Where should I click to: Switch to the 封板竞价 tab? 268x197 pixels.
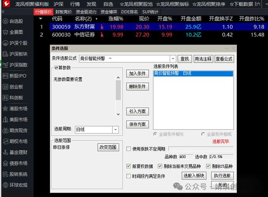pyautogui.click(x=64, y=12)
